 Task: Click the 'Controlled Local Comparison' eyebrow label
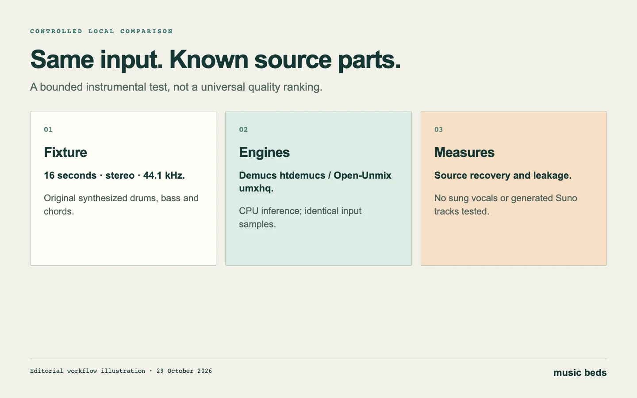point(101,31)
